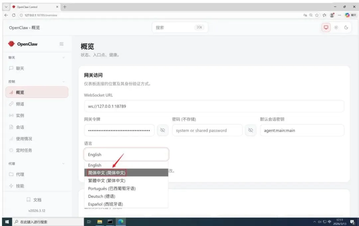Open 技能 skills in sidebar
This screenshot has height=226, width=359.
(x=37, y=186)
